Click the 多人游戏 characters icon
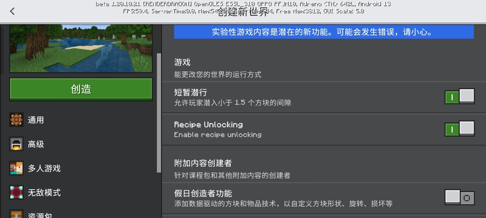The height and width of the screenshot is (218, 486). coord(16,168)
